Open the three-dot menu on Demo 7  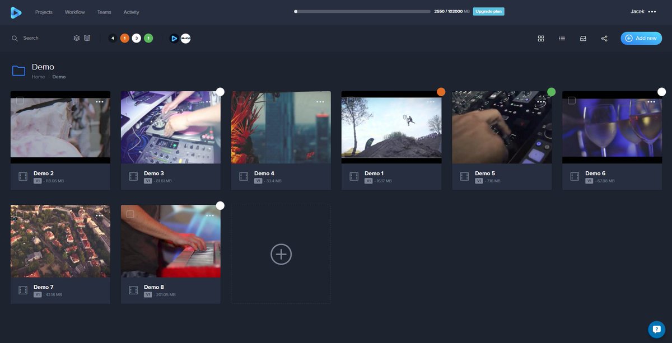tap(100, 215)
